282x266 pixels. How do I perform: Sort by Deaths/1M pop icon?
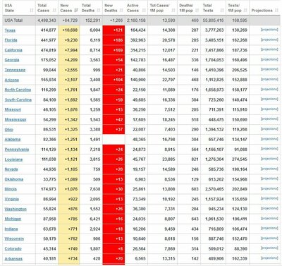point(197,11)
